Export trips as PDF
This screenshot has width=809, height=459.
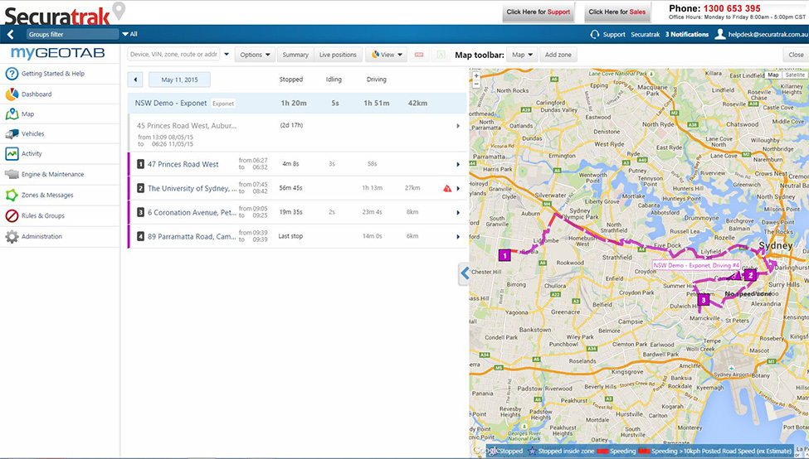click(419, 55)
